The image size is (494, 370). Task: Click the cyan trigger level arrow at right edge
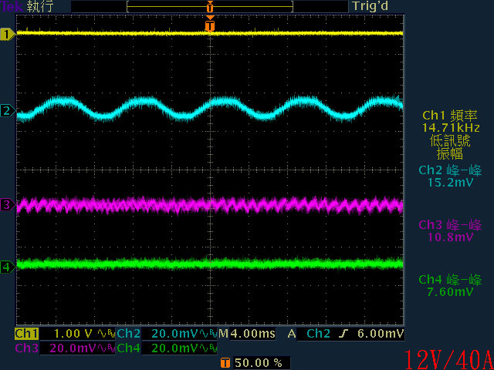[x=400, y=99]
